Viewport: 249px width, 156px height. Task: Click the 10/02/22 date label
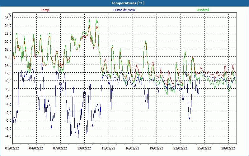(x=84, y=148)
